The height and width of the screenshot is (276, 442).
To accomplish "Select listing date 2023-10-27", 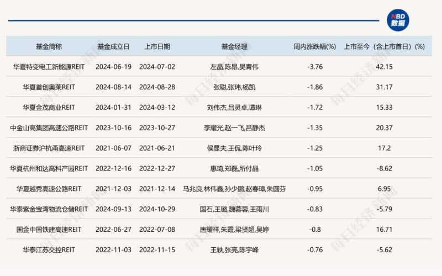I will click(157, 128).
